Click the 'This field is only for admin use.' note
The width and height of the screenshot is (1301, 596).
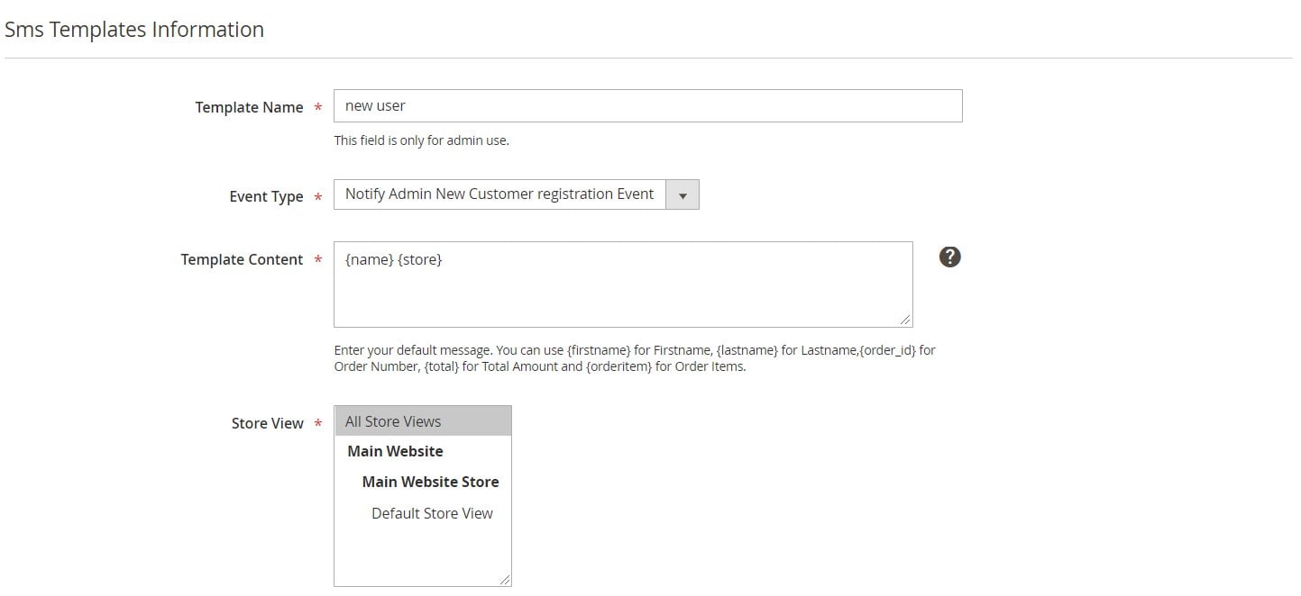[x=421, y=140]
